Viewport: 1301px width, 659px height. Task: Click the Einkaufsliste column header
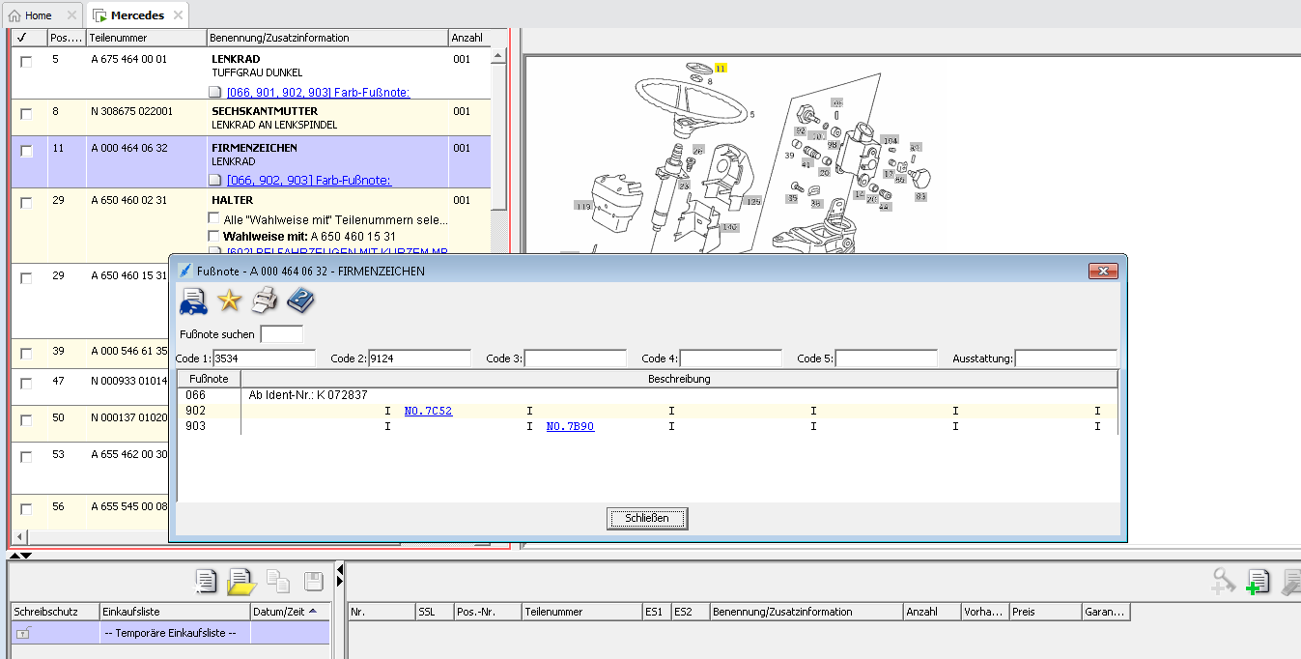point(175,612)
